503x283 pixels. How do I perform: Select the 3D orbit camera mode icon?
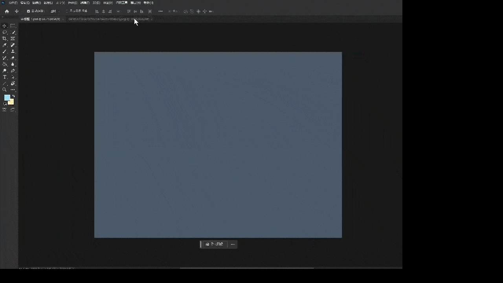coord(185,11)
